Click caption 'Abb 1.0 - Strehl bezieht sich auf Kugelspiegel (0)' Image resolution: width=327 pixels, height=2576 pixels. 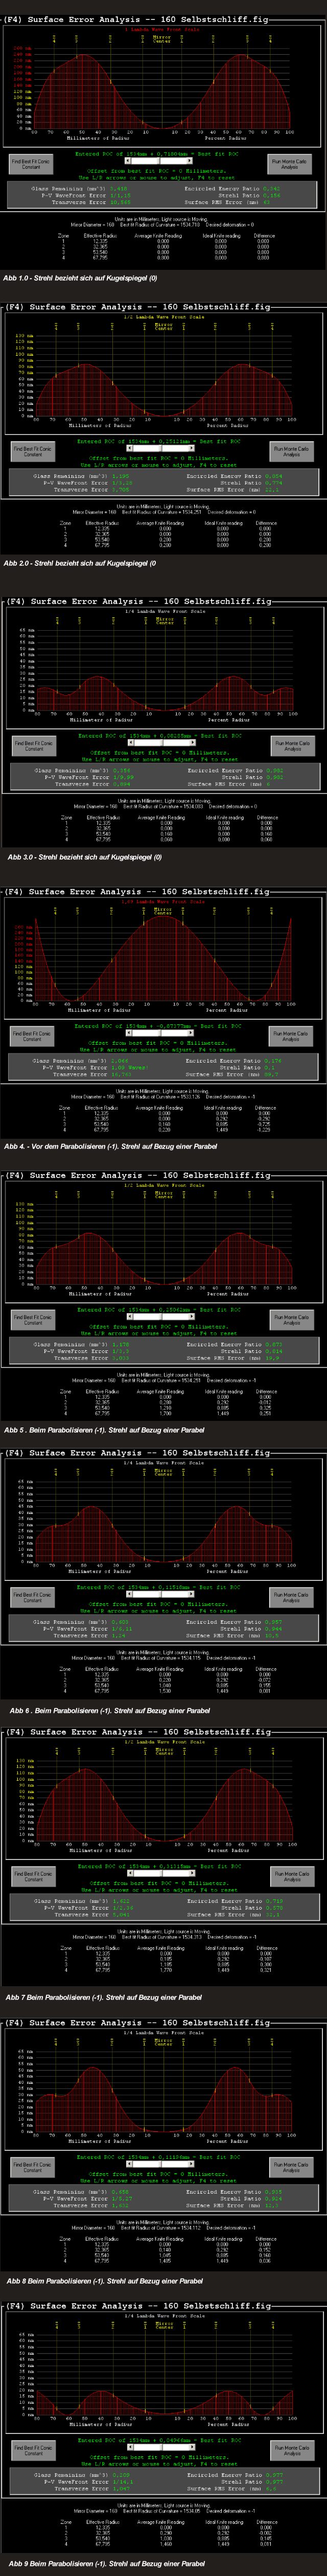tap(80, 278)
